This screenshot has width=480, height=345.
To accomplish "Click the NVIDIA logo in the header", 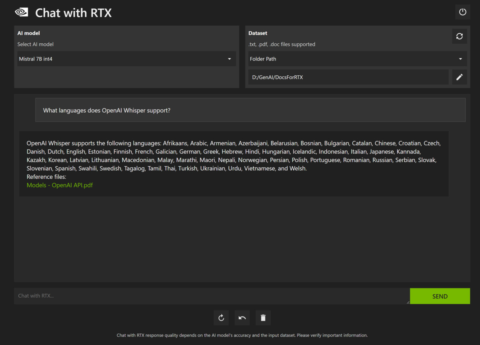I will [21, 12].
